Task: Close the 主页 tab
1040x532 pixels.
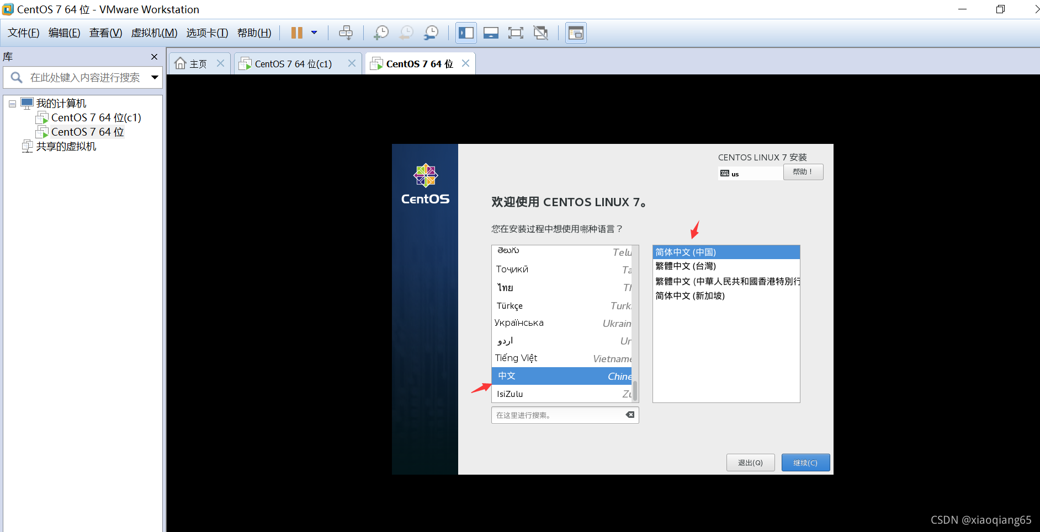Action: click(x=220, y=63)
